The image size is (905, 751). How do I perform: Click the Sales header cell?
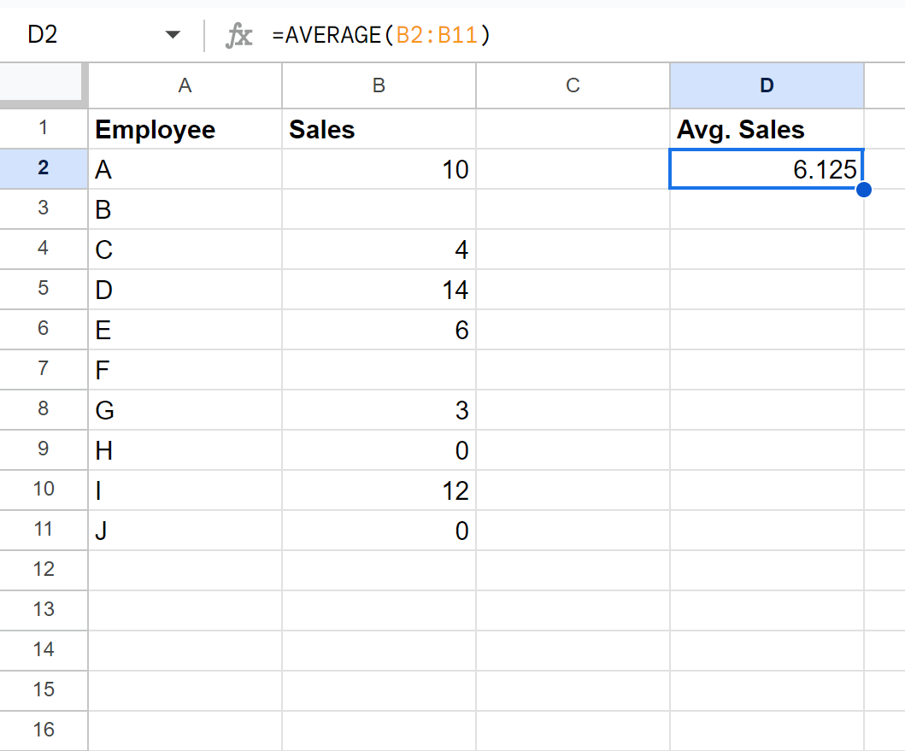tap(379, 129)
